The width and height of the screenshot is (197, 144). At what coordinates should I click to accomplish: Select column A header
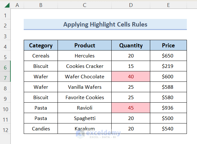[x=17, y=5]
